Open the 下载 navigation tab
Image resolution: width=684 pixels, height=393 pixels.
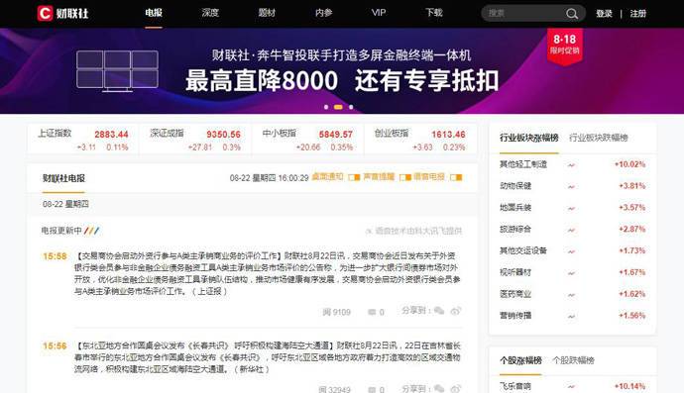pyautogui.click(x=434, y=13)
